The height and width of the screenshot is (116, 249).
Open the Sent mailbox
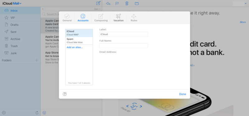point(20,32)
